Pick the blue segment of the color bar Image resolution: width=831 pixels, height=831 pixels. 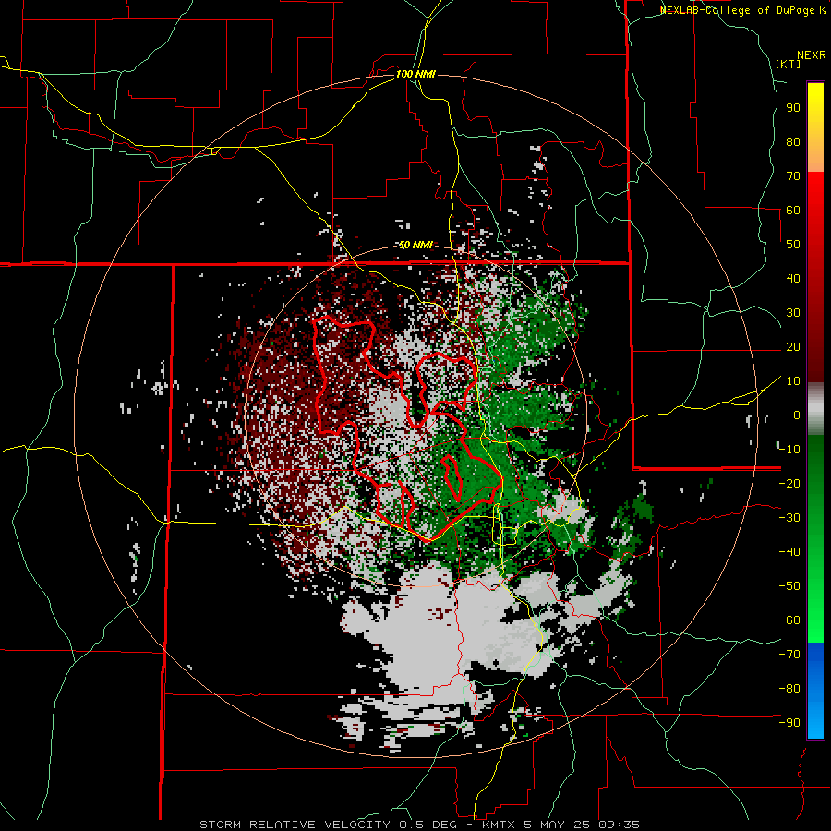[x=815, y=690]
